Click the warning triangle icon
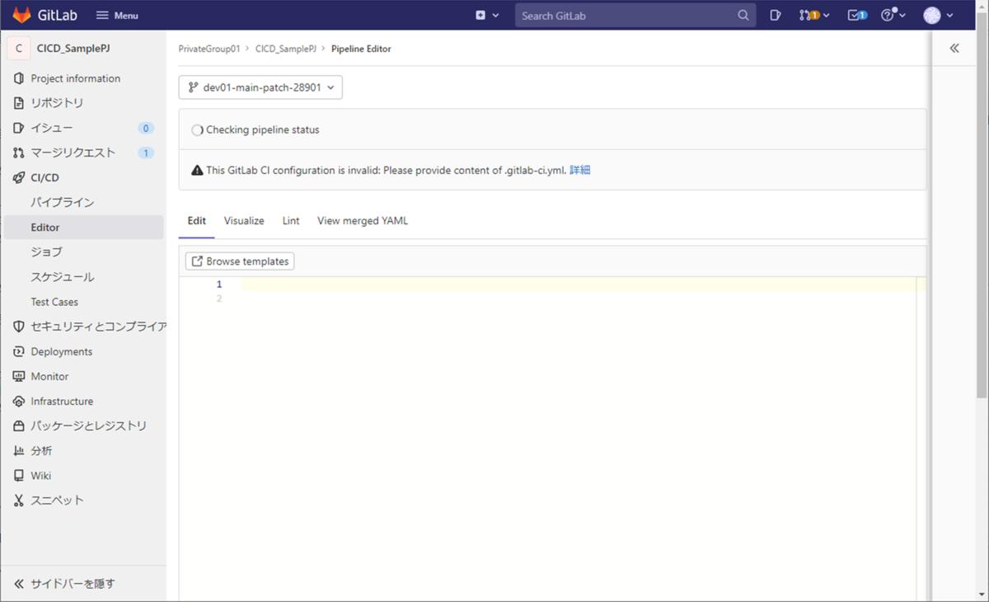 (x=197, y=170)
